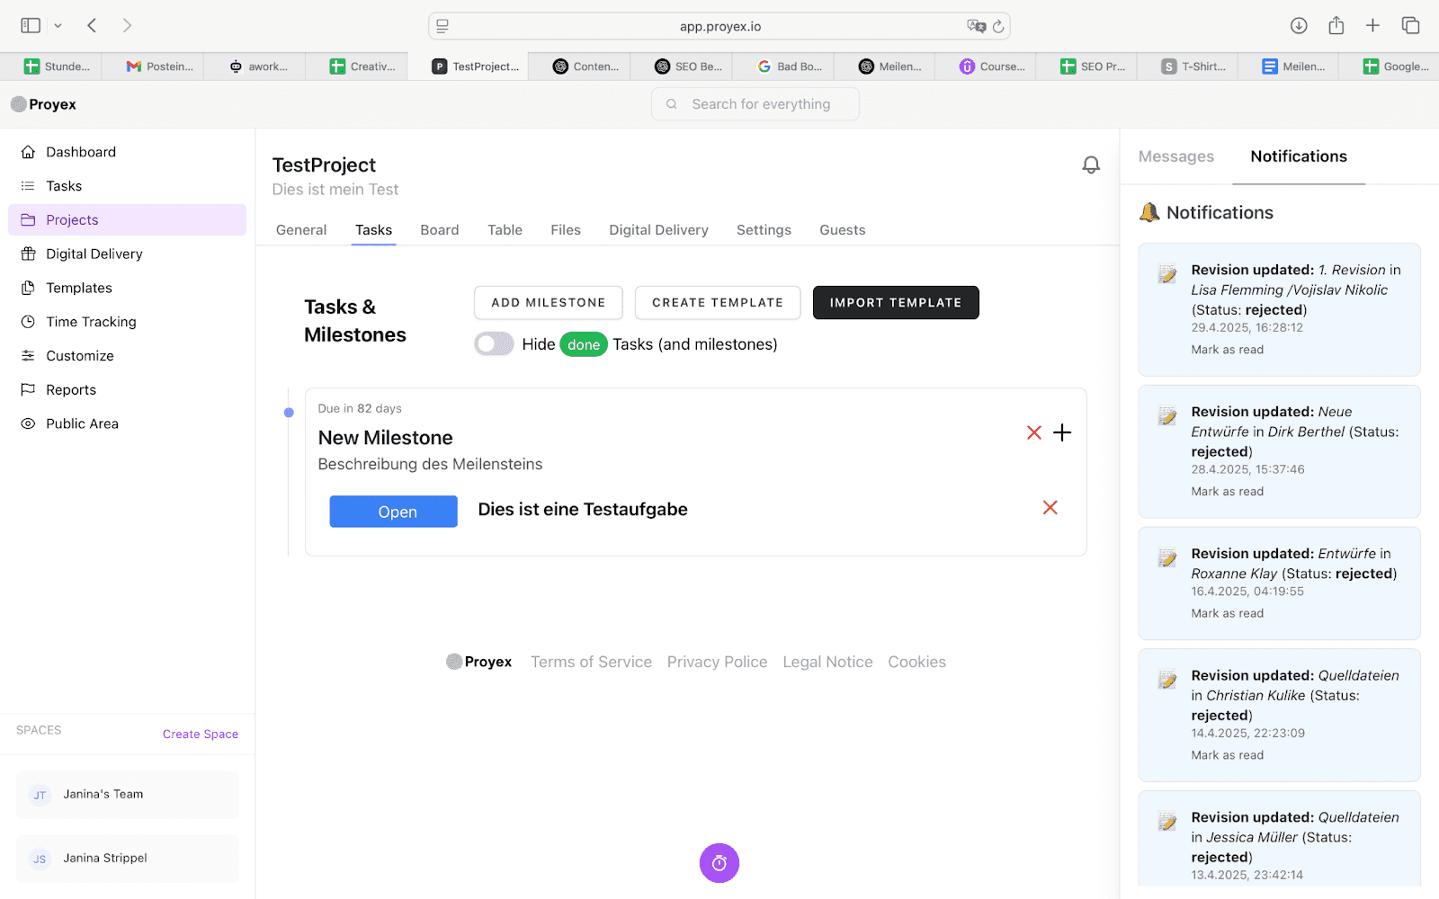Viewport: 1439px width, 899px height.
Task: Click the Safari sidebar toggle icon
Action: coord(31,25)
